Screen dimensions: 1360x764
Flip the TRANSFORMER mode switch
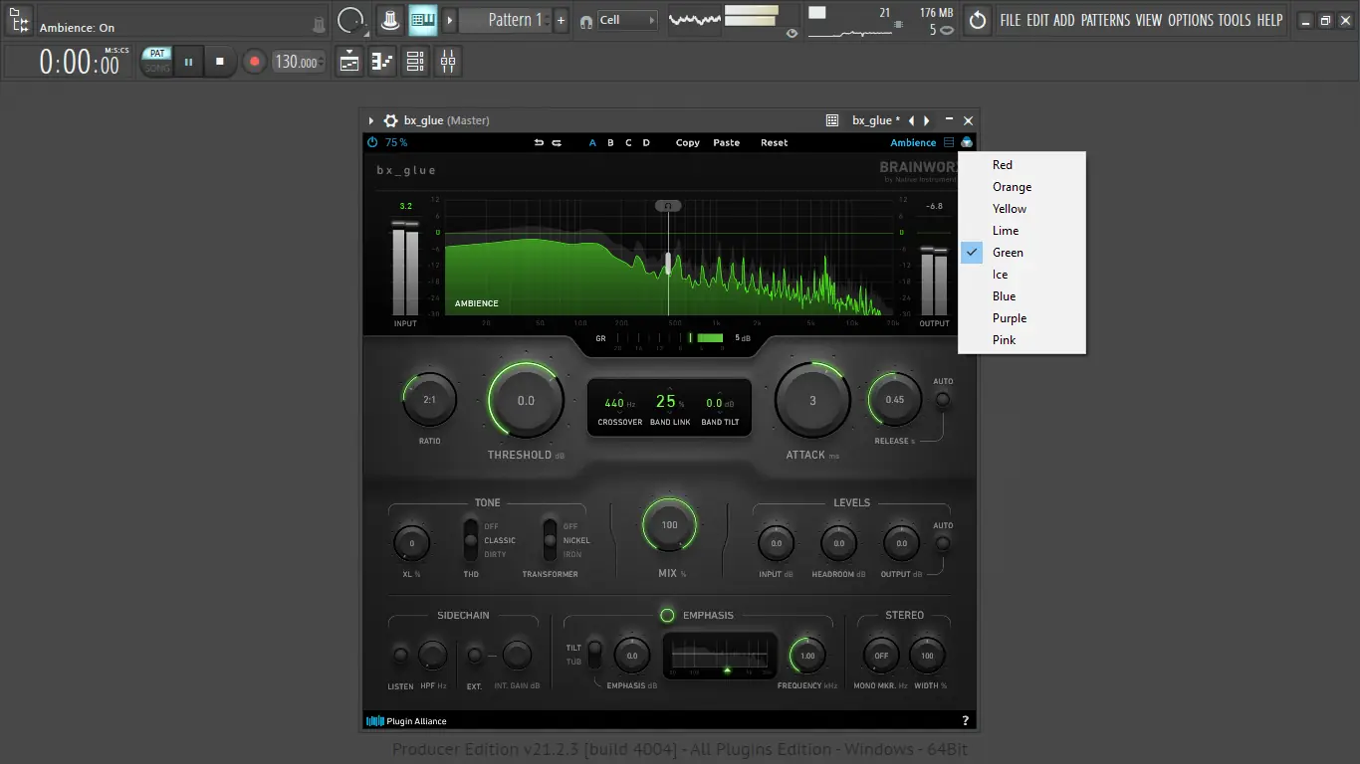point(550,539)
